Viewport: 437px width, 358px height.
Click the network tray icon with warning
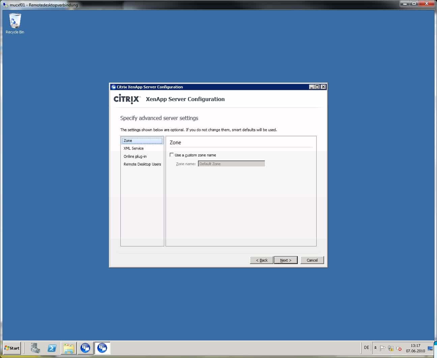pyautogui.click(x=391, y=348)
